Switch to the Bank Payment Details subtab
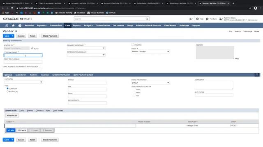This screenshot has width=263, height=147. pyautogui.click(x=83, y=75)
